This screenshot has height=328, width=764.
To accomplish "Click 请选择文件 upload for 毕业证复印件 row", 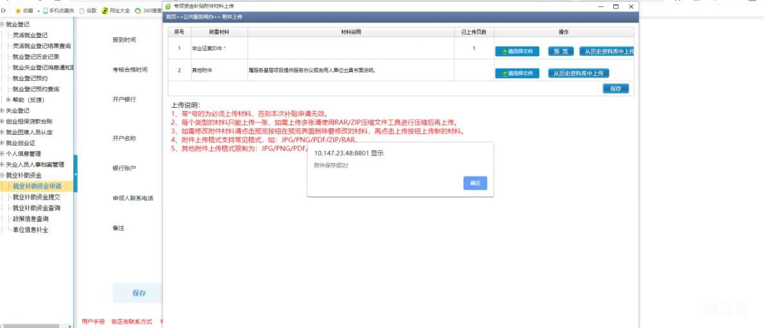I will (517, 51).
